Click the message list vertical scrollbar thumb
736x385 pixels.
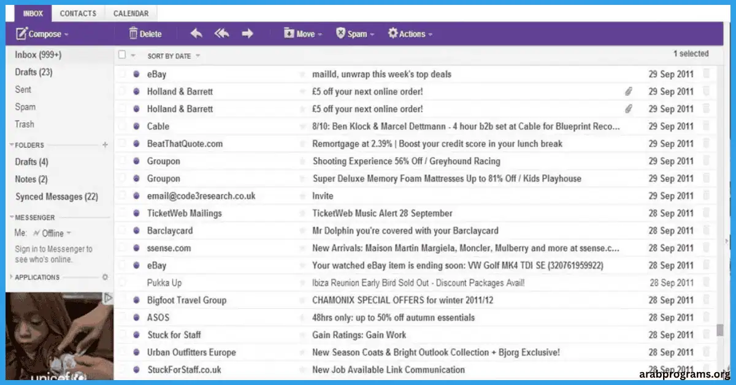pos(720,330)
